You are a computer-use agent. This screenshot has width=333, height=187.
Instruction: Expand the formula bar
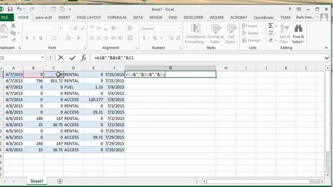327,58
